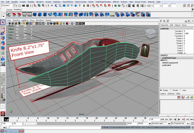
Task: Open the Dynamics menu set dropdown
Action: point(9,5)
